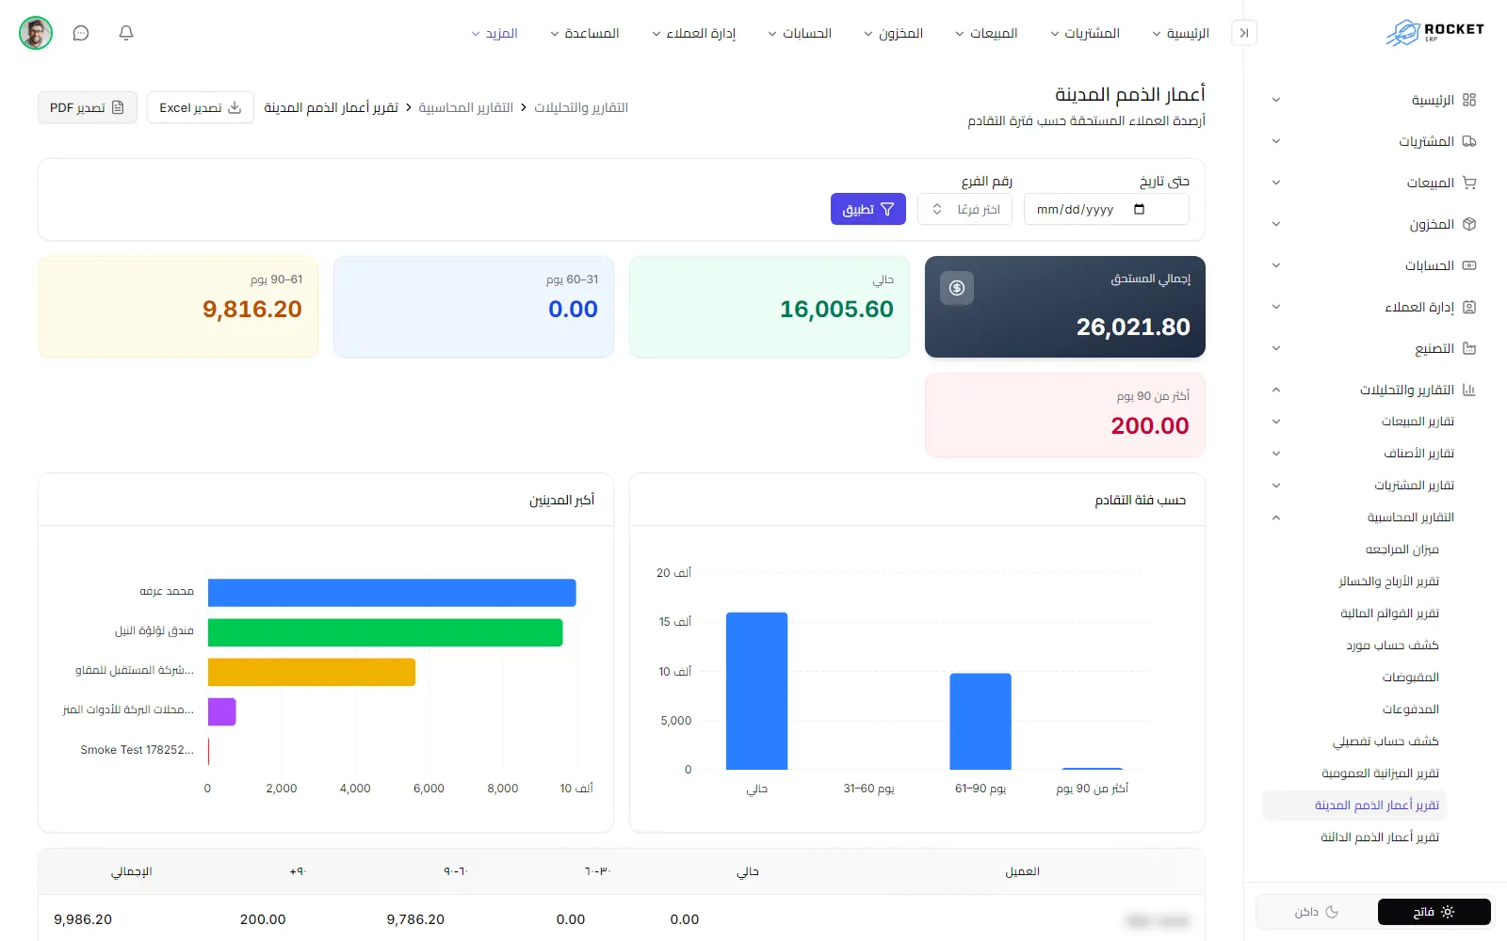Click the date input حتى تاريخ
Screen dimensions: 1507x941
point(1106,209)
